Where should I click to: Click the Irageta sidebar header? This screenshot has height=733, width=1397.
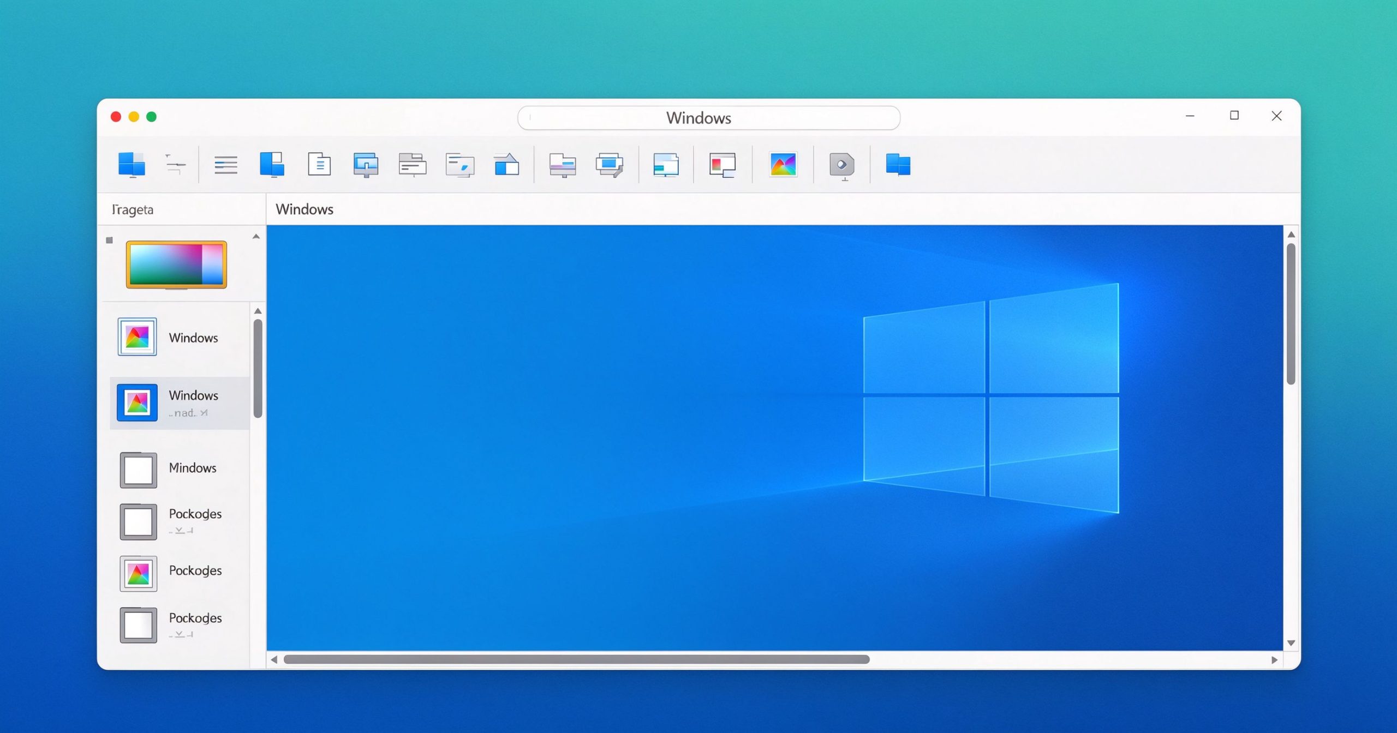click(x=132, y=210)
